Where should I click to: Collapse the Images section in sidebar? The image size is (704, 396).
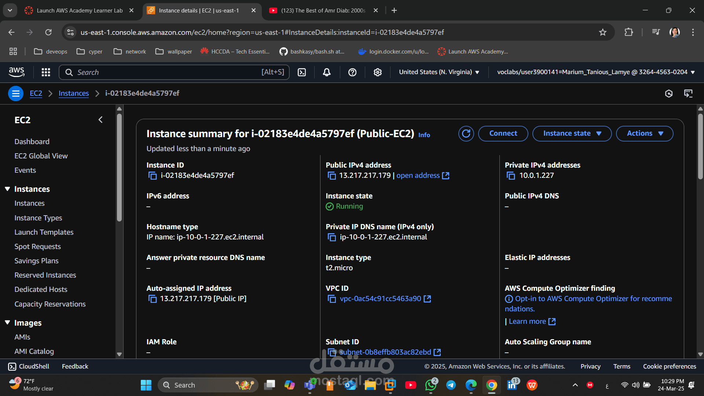(x=7, y=323)
